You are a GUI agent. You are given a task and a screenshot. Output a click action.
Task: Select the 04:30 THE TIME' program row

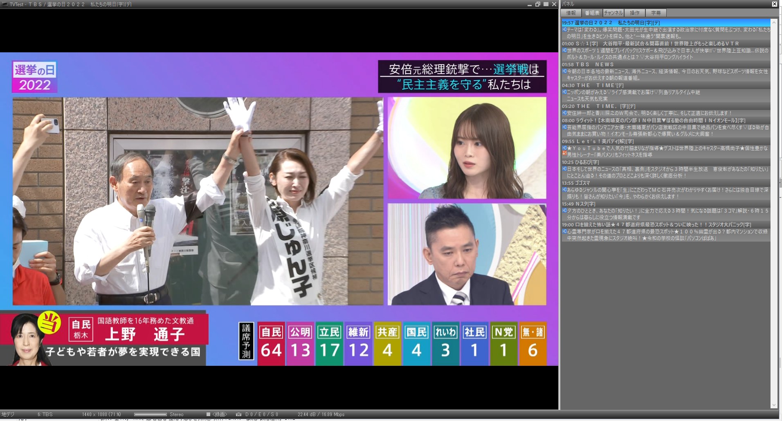pos(666,85)
